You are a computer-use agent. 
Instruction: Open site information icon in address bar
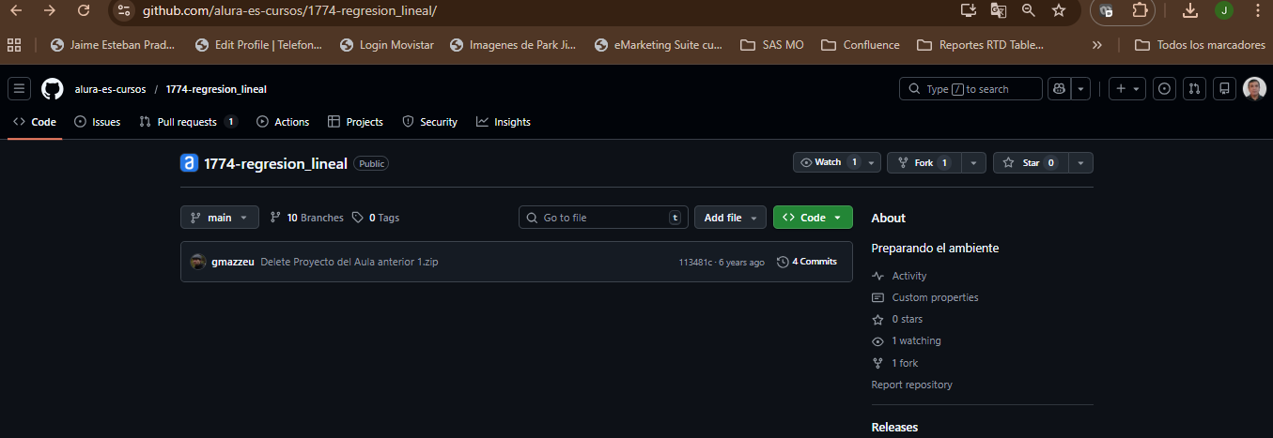click(124, 10)
